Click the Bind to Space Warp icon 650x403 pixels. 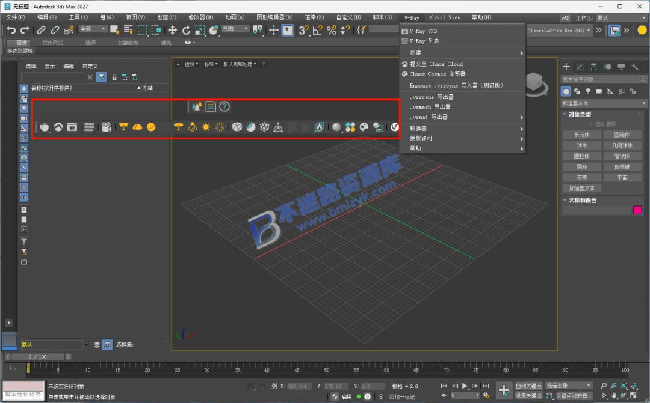pyautogui.click(x=69, y=30)
